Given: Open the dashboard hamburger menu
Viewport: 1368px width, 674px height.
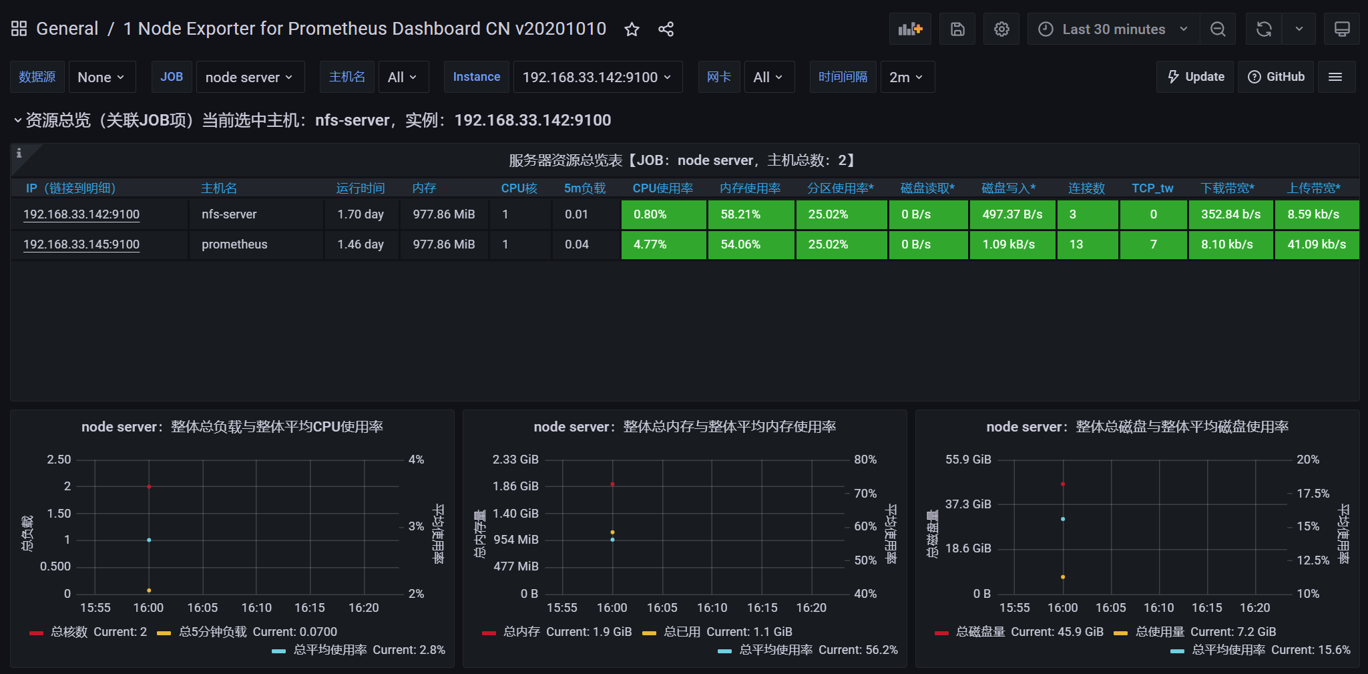Looking at the screenshot, I should click(1335, 77).
